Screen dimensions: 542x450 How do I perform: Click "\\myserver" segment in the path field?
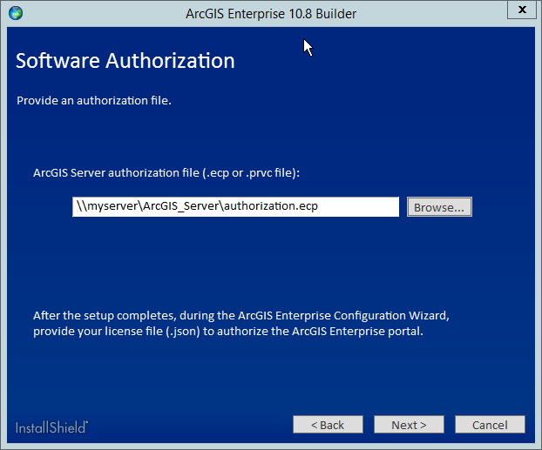pyautogui.click(x=105, y=207)
